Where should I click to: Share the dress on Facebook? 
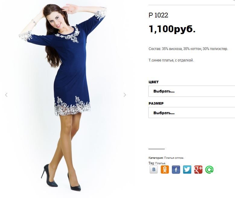coord(176,170)
